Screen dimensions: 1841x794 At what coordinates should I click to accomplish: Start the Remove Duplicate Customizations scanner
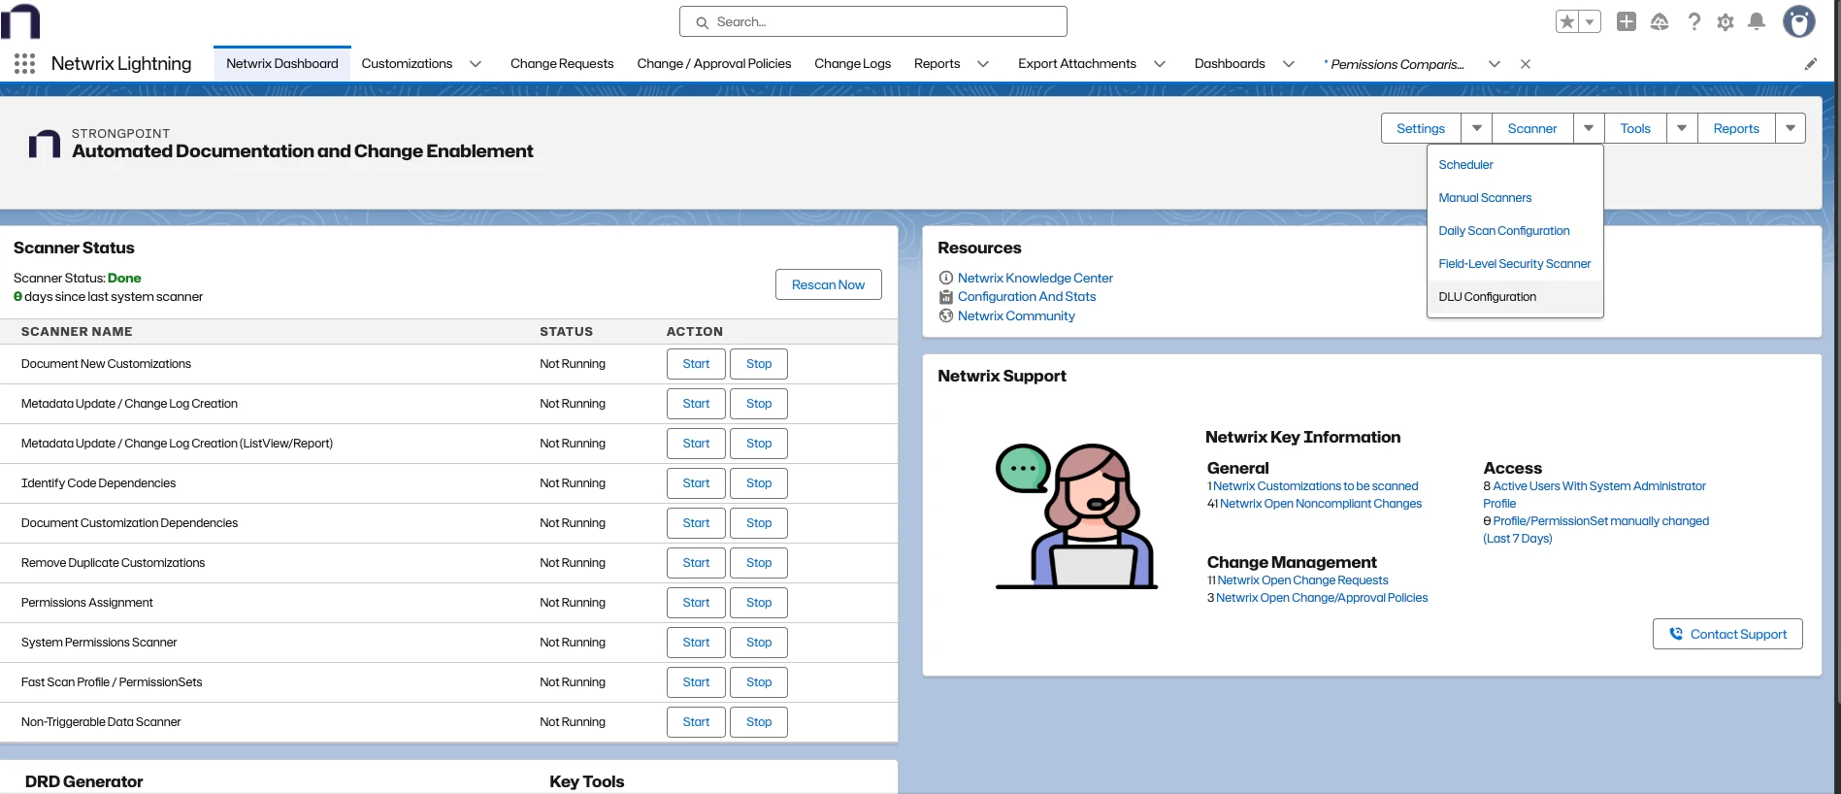coord(696,563)
